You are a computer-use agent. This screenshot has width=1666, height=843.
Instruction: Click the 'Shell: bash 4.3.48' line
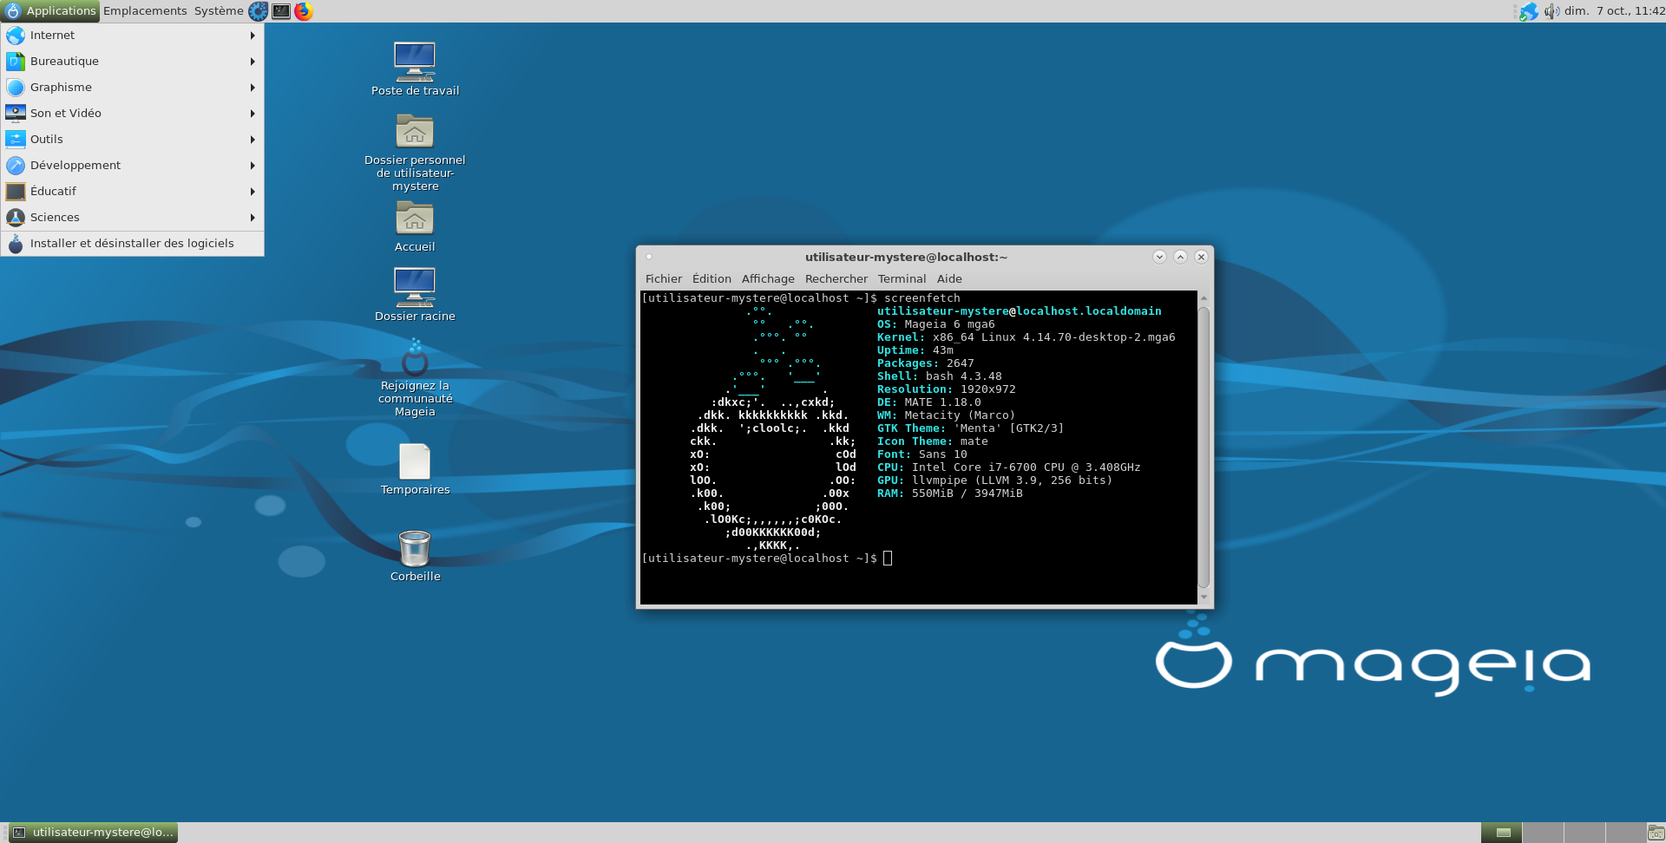point(940,376)
